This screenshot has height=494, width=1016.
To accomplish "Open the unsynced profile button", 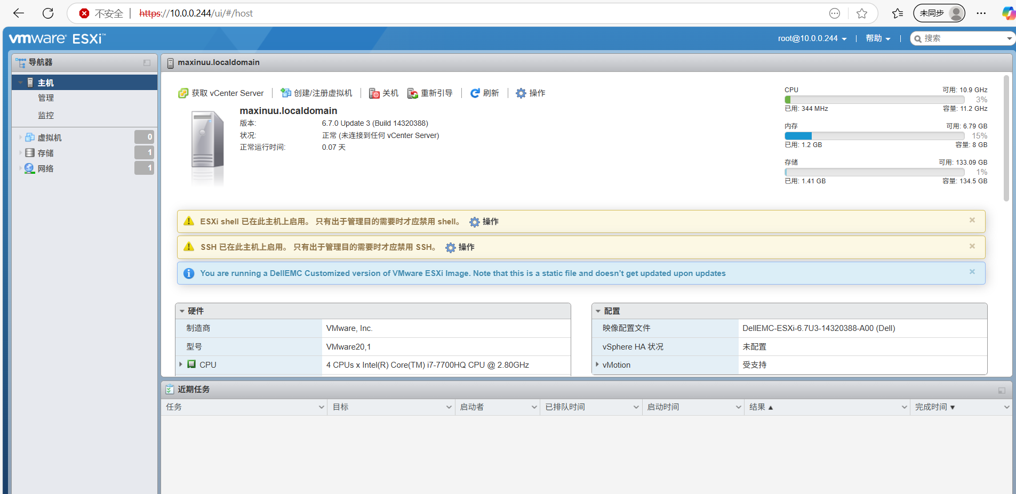I will click(x=939, y=13).
